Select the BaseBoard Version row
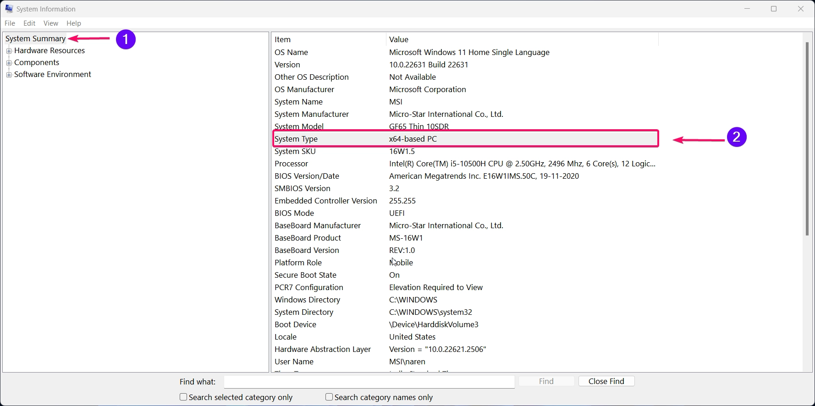The width and height of the screenshot is (815, 406). [x=465, y=250]
